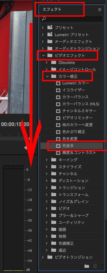Open the エフェクト panel hamburger menu
Viewport: 107px width, 273px height.
[100, 10]
